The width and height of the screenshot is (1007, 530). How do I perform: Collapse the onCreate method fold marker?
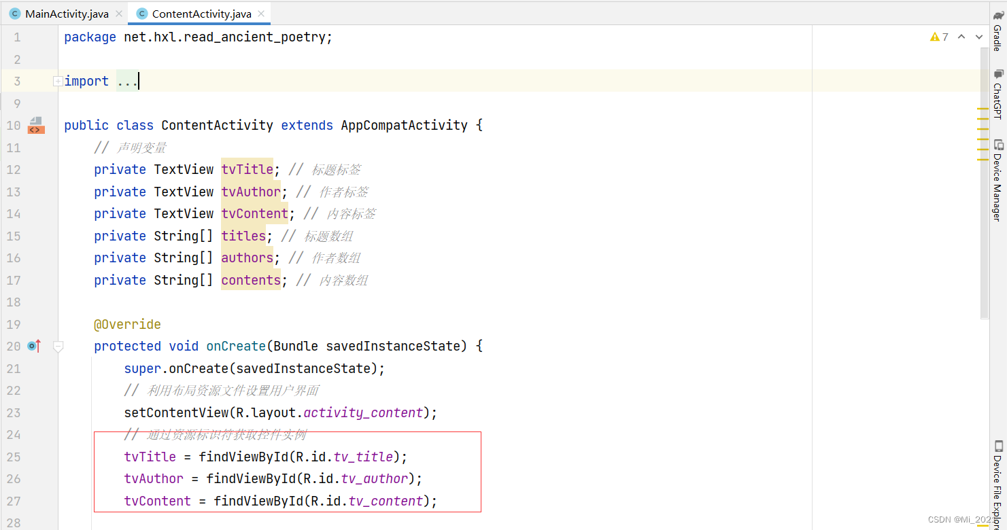coord(58,347)
